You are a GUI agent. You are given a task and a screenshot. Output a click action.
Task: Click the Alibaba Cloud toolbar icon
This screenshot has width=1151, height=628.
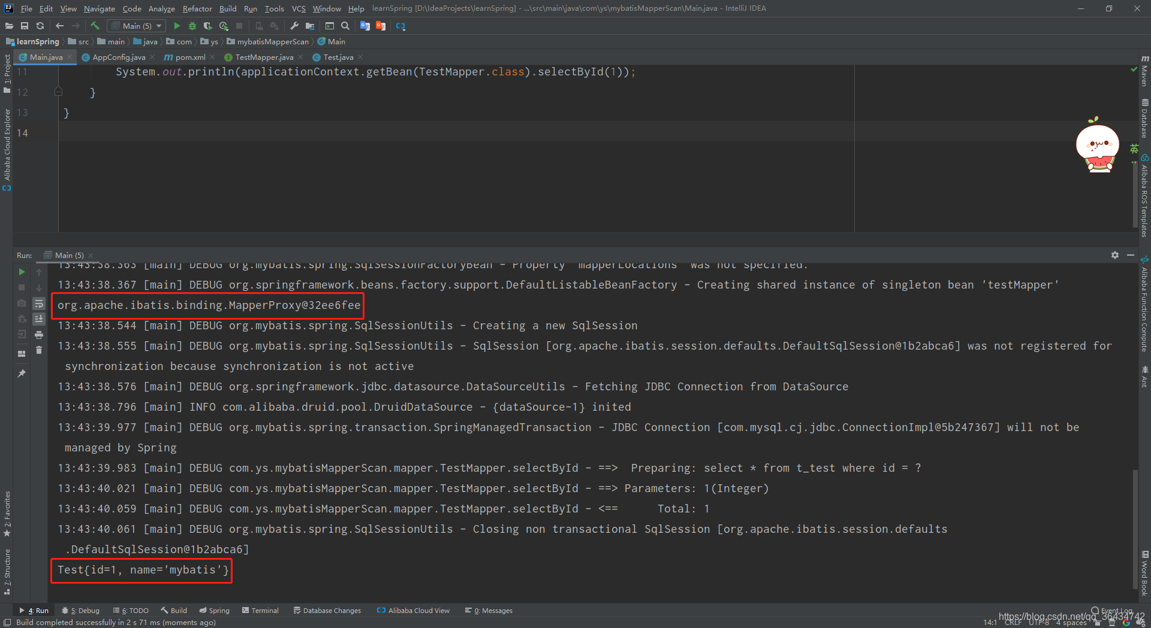pos(401,26)
